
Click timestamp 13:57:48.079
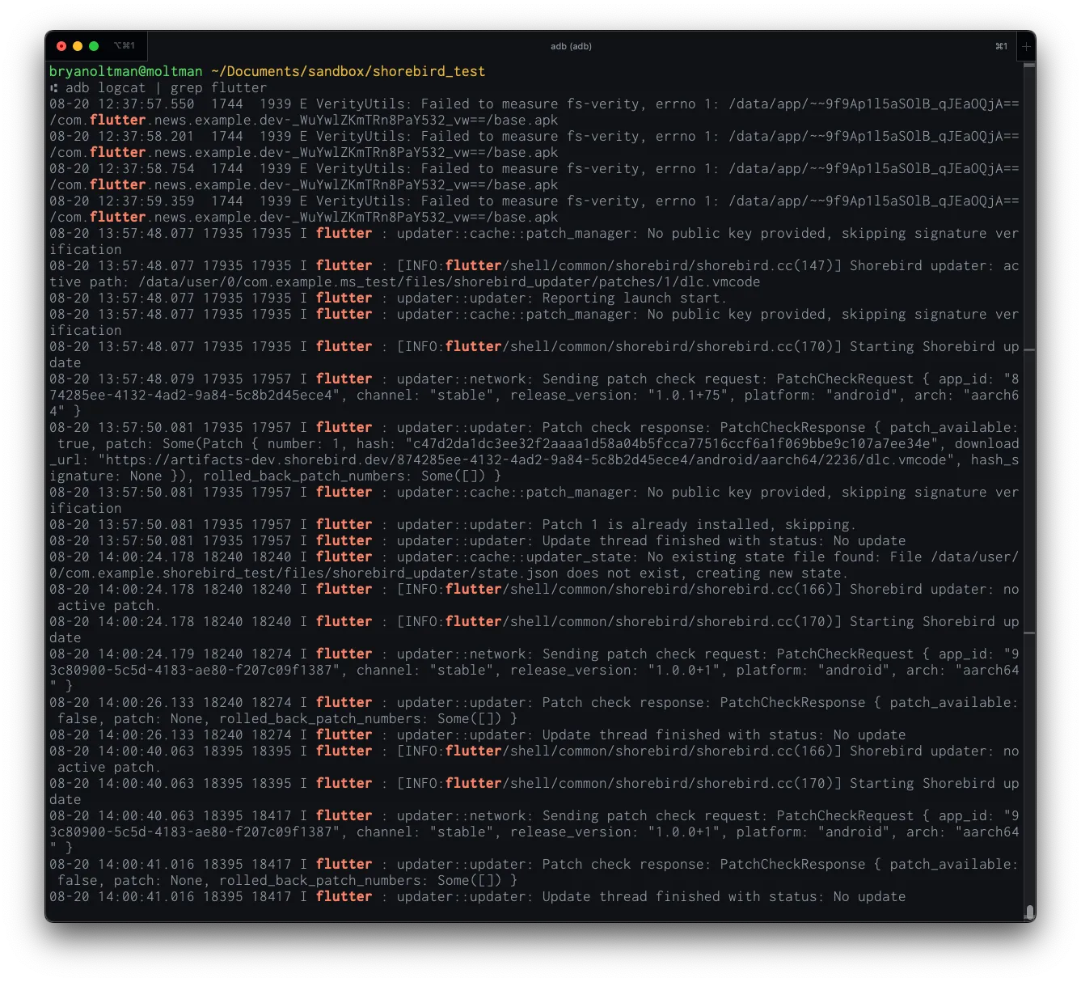coord(146,379)
